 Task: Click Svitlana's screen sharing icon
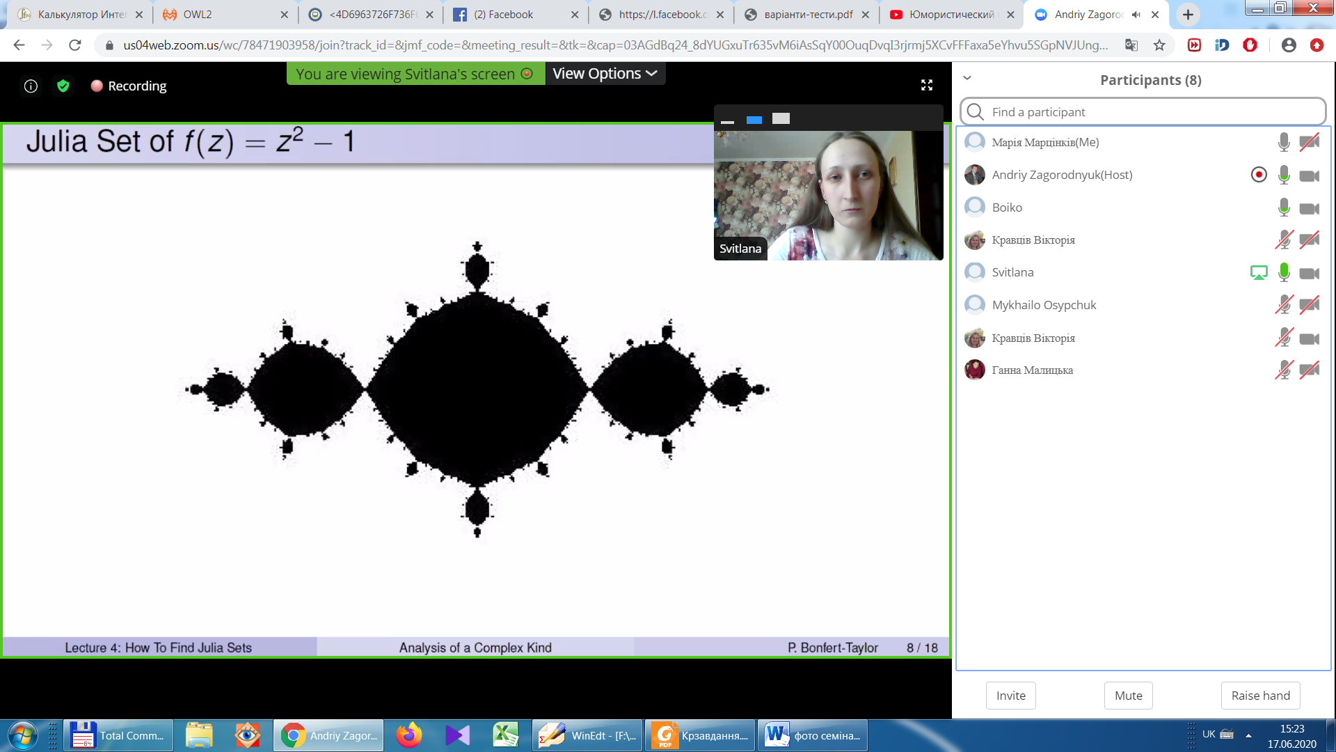click(x=1258, y=273)
